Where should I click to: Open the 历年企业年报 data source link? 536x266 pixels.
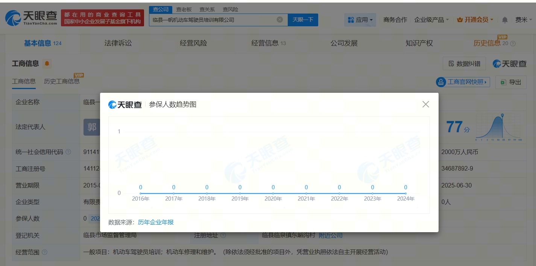[x=156, y=222]
